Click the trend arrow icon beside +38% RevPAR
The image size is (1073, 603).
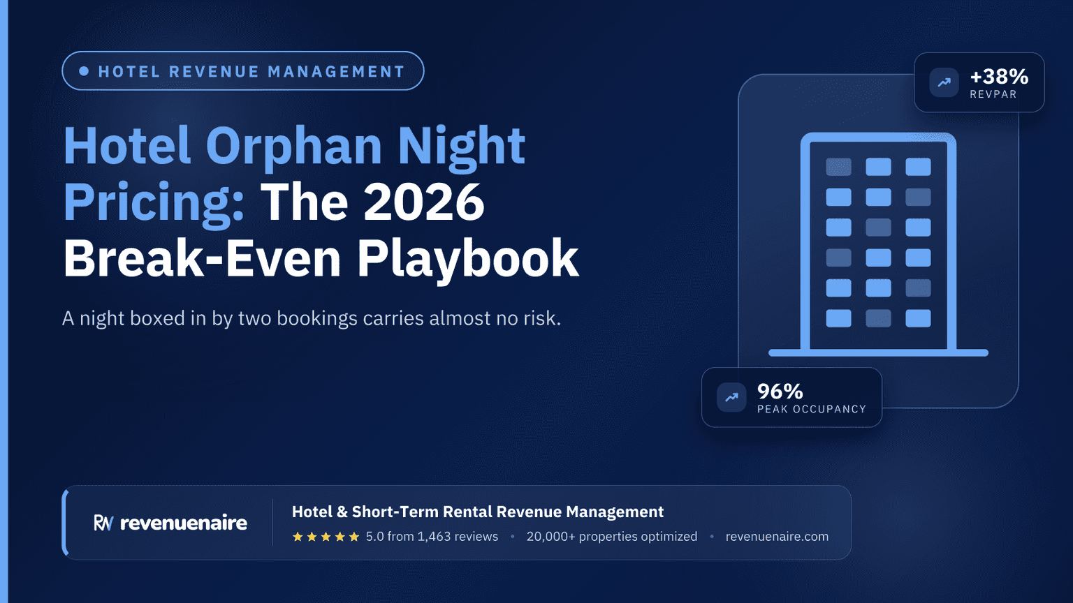coord(944,82)
